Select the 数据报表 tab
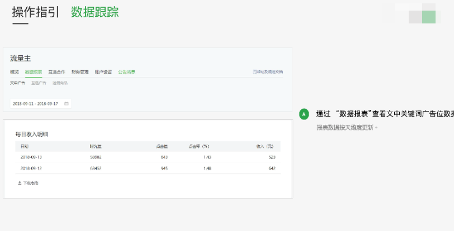The image size is (454, 231). (34, 72)
